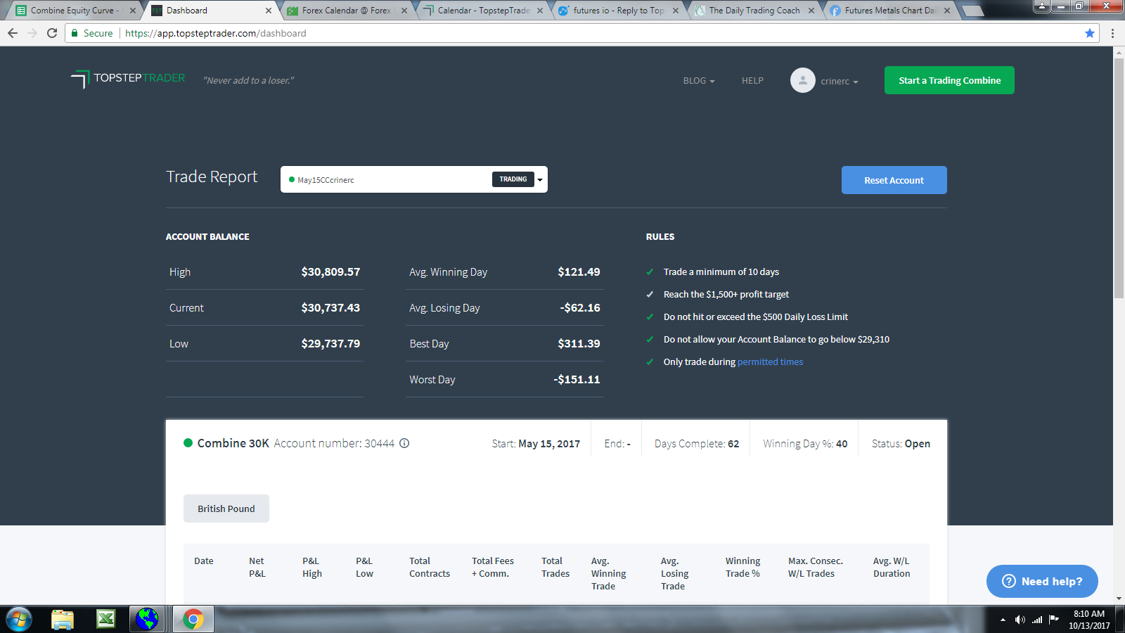The height and width of the screenshot is (633, 1125).
Task: Click the secure padlock icon
Action: coord(75,33)
